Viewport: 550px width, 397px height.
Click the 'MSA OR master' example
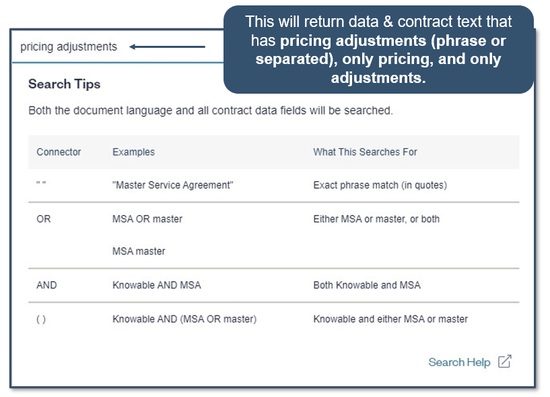point(147,219)
